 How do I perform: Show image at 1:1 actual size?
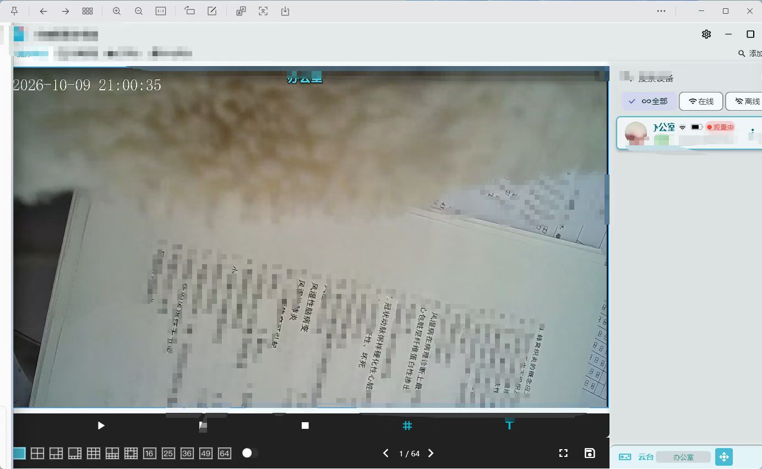161,11
